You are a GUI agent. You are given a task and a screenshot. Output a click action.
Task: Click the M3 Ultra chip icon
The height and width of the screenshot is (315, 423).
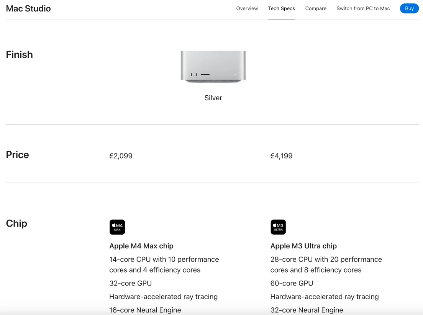[278, 227]
